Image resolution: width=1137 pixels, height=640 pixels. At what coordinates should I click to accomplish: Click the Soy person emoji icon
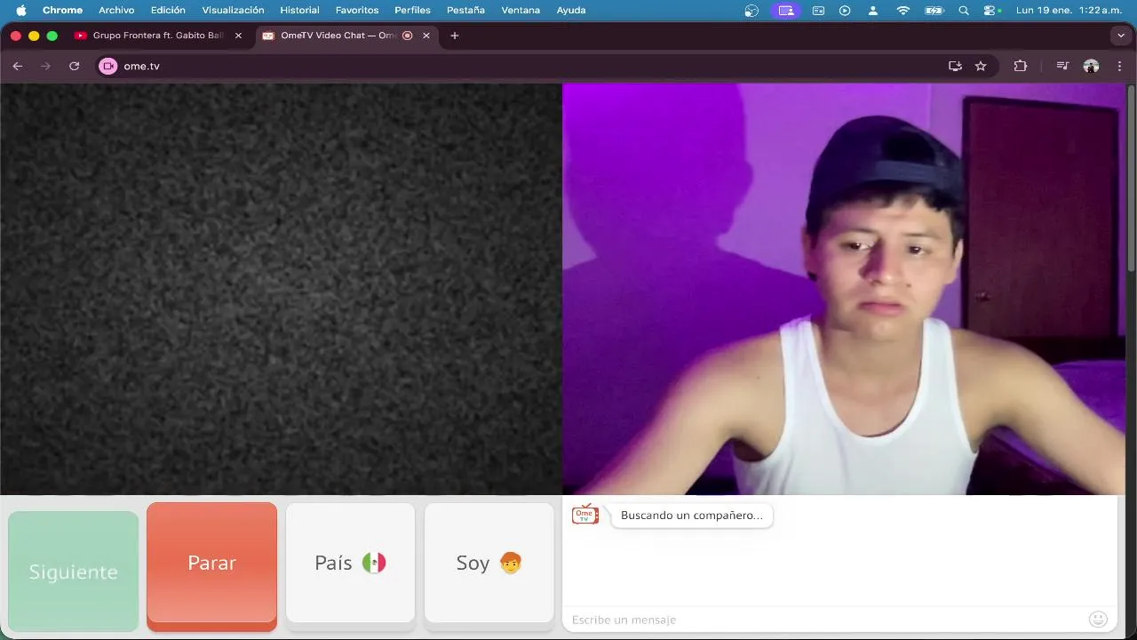coord(511,563)
